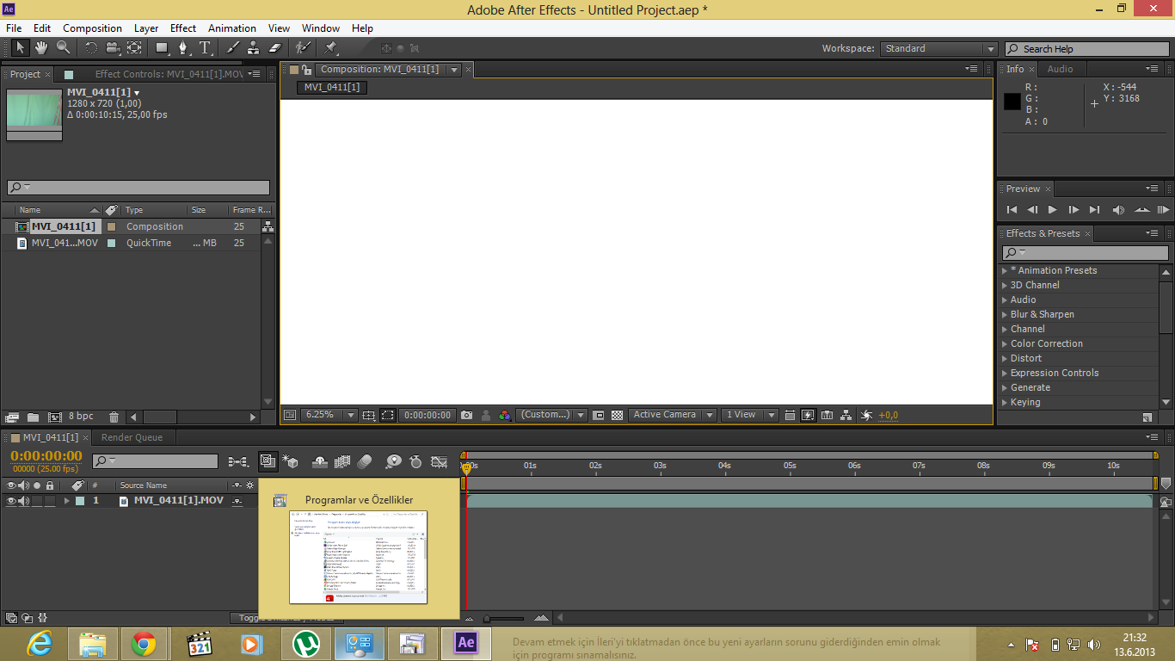1175x661 pixels.
Task: Mute audio of MVI_0411[1].MOV layer
Action: point(24,501)
